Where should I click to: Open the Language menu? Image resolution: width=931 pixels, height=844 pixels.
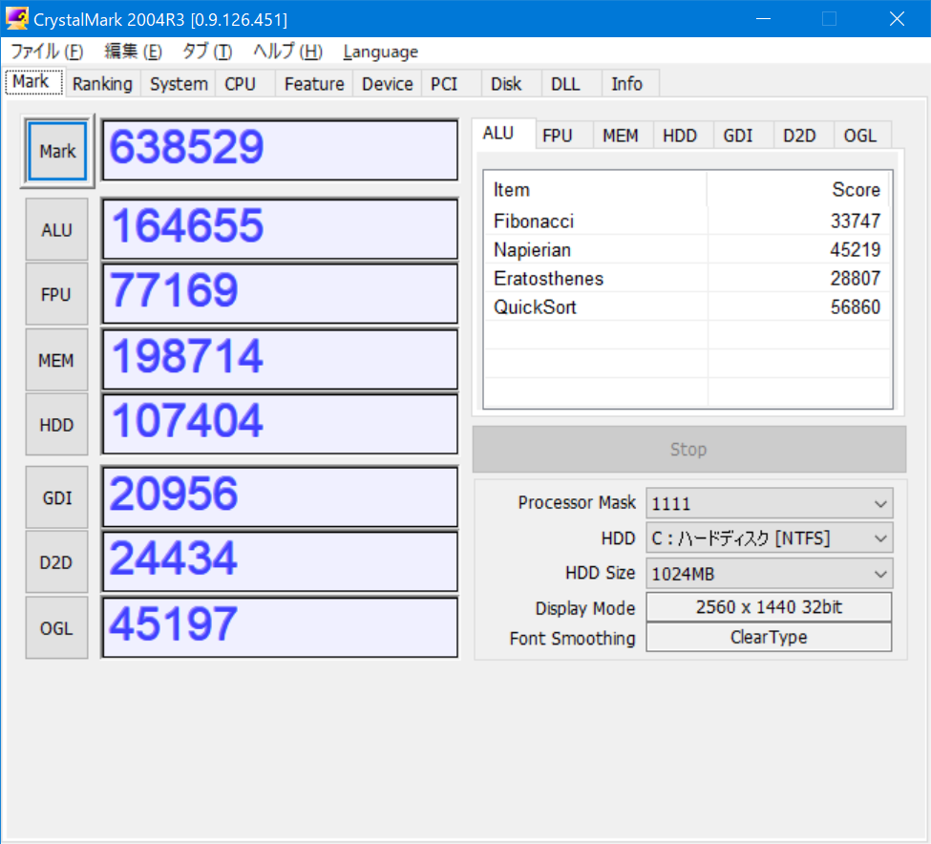[380, 52]
